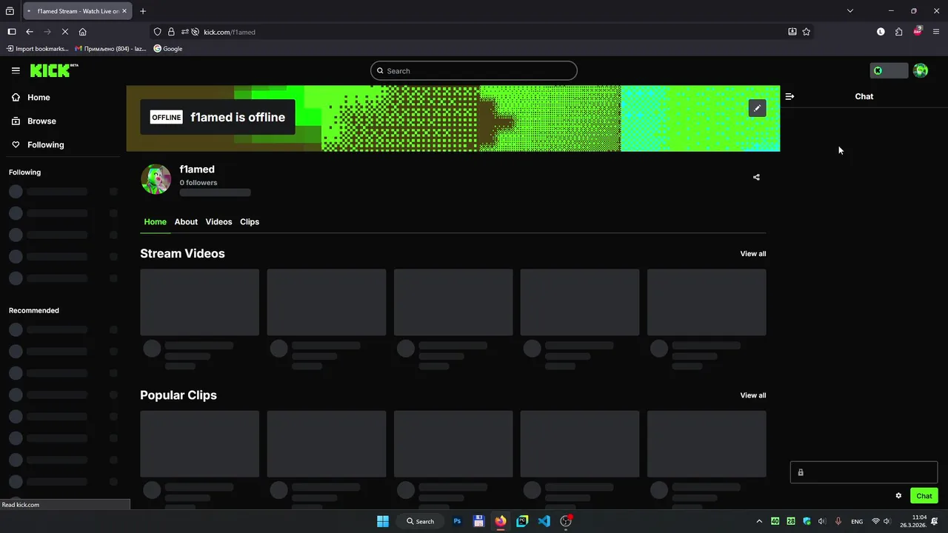948x533 pixels.
Task: Click the microphone tray icon
Action: click(838, 521)
